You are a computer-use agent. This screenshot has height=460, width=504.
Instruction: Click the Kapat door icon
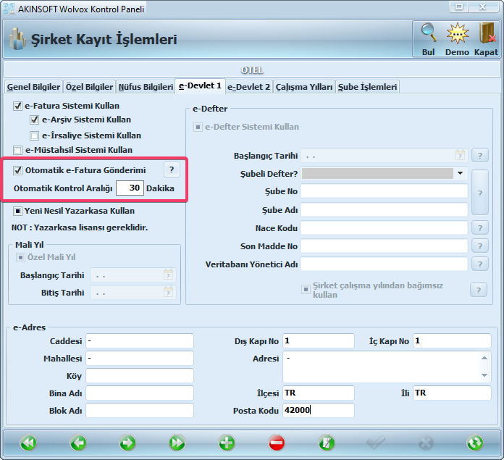click(x=487, y=33)
